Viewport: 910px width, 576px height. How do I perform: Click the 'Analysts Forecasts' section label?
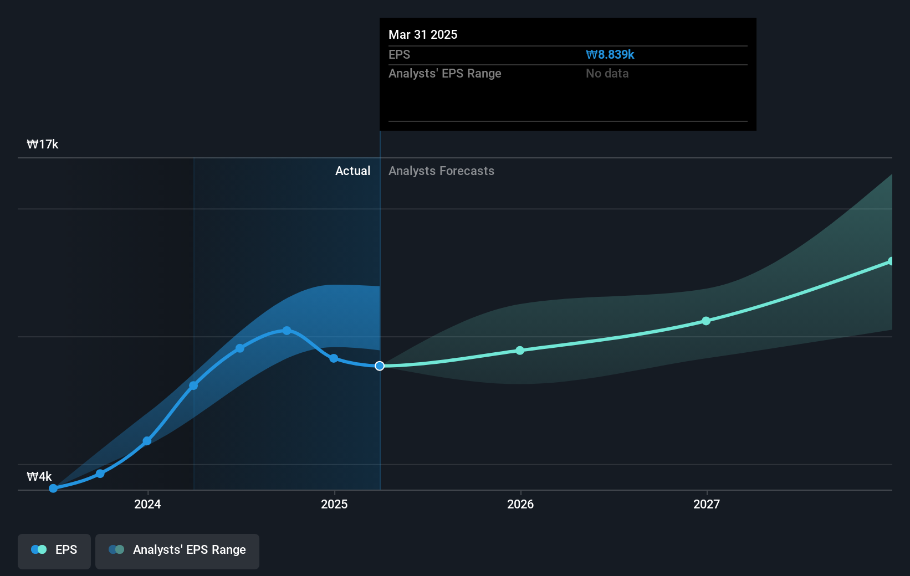pos(441,171)
